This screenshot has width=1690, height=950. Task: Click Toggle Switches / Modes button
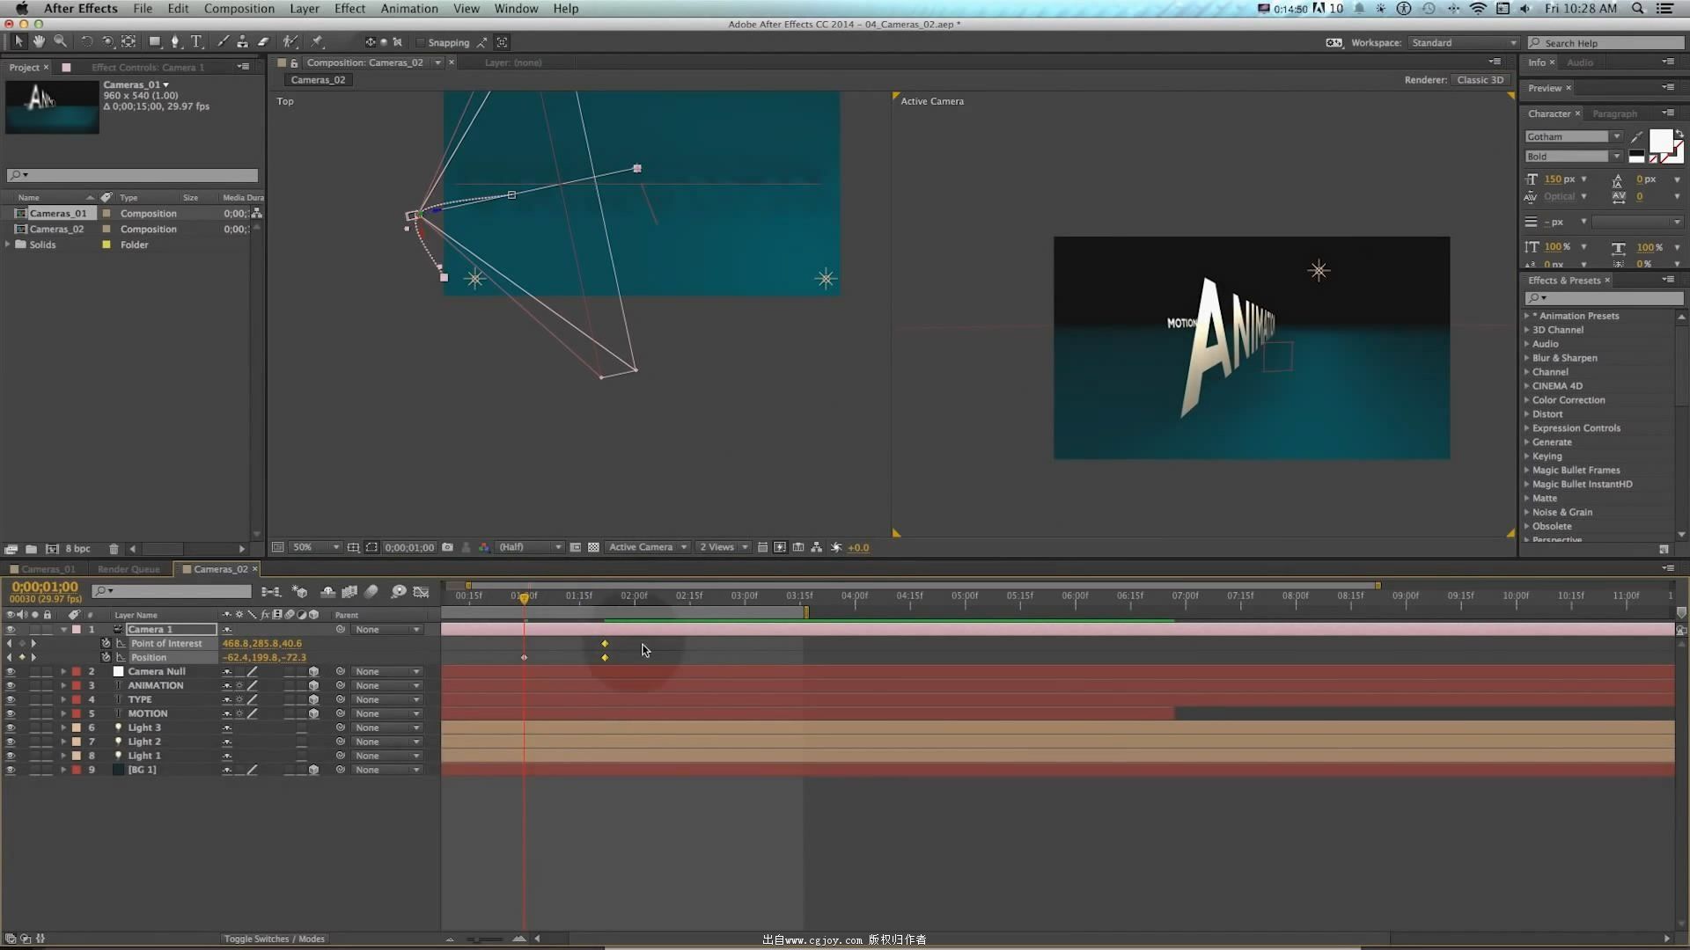274,939
